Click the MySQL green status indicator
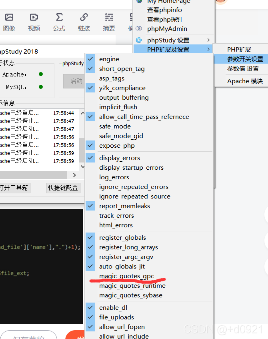Viewport: 268px width, 339px height. 41,87
